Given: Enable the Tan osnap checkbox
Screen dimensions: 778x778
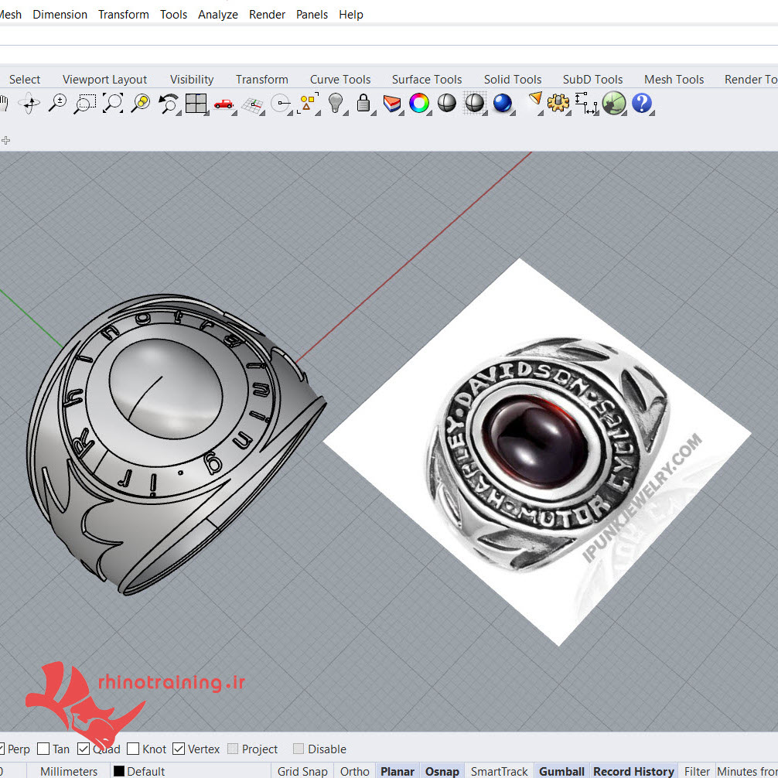Looking at the screenshot, I should [x=43, y=749].
